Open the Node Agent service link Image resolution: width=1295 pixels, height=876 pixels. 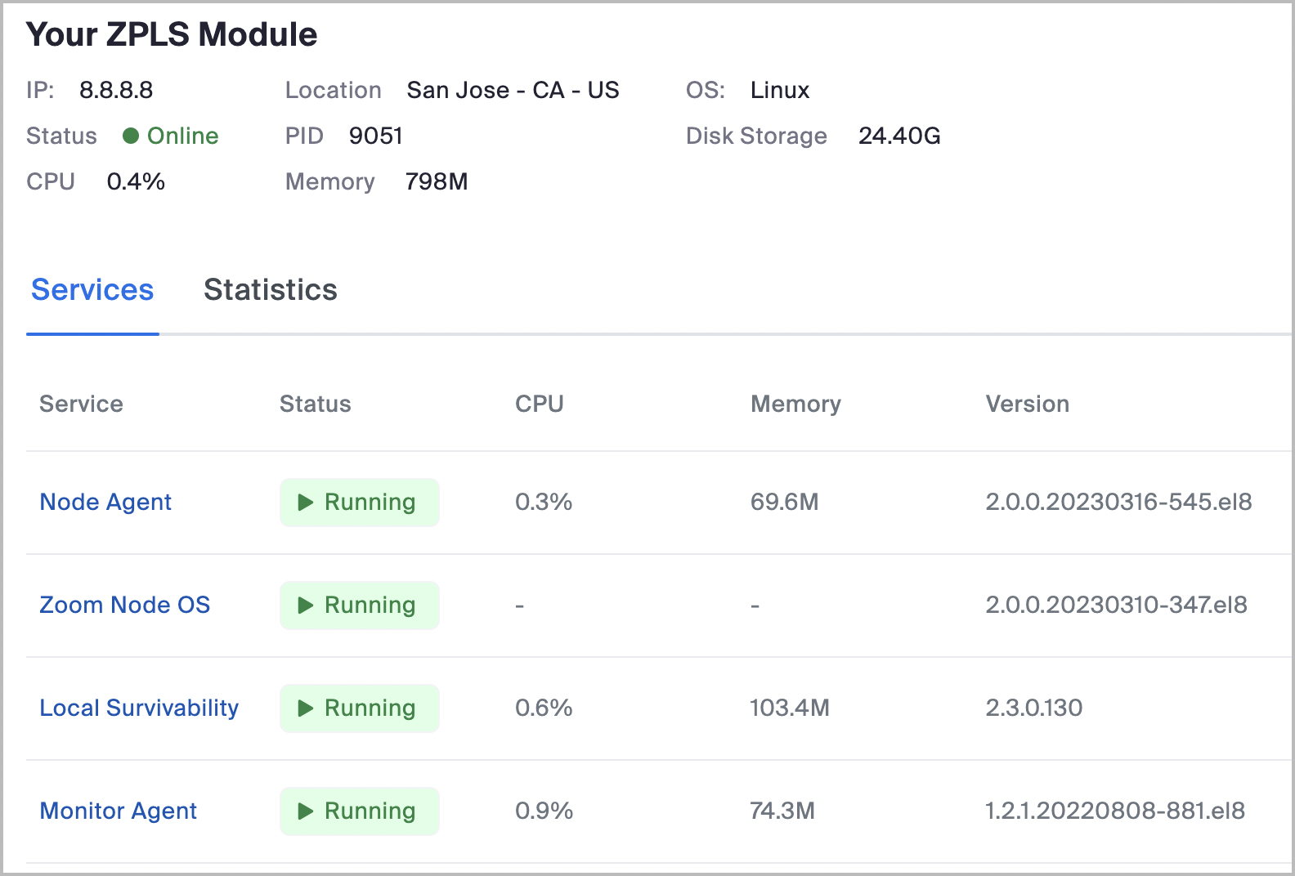105,502
